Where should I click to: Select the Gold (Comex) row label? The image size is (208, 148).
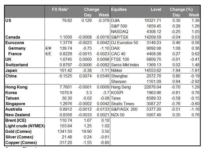(x=18, y=132)
